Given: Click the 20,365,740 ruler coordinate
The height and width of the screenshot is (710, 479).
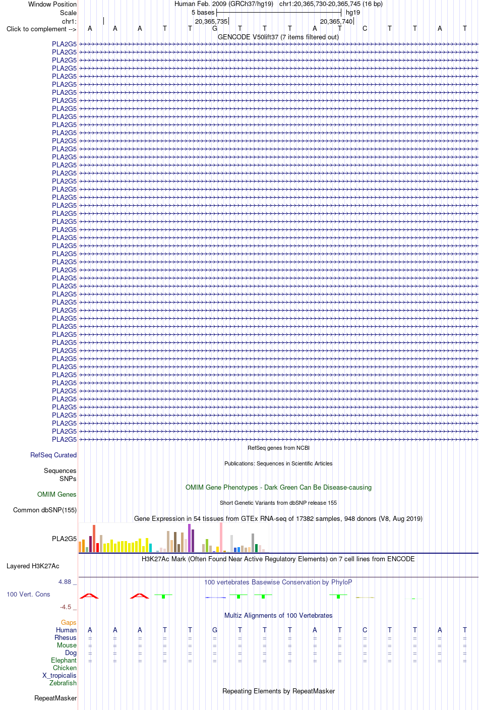Looking at the screenshot, I should click(x=336, y=21).
